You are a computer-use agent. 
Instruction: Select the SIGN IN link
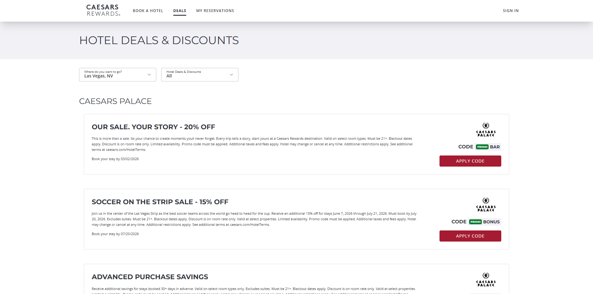[511, 10]
